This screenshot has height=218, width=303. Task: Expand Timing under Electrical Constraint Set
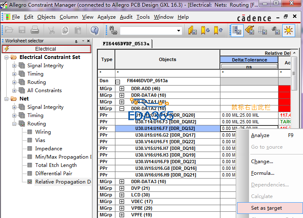pos(14,74)
